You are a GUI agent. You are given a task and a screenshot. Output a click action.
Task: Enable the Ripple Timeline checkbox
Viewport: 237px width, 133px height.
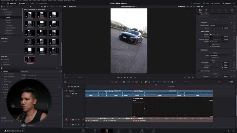click(210, 44)
